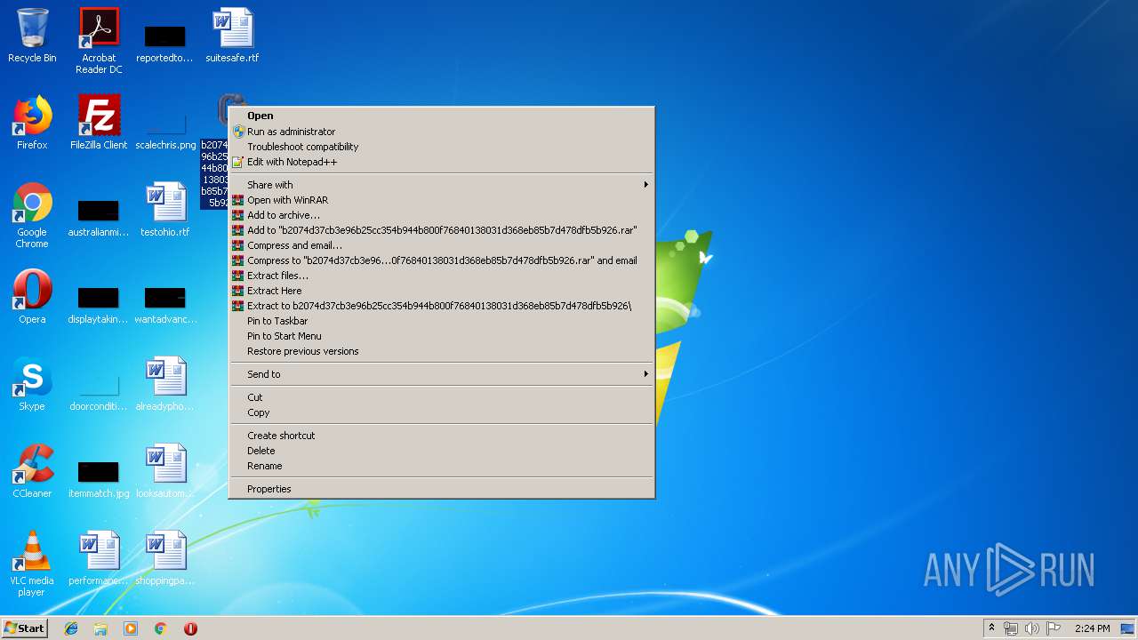Choose Delete from context menu
This screenshot has height=640, width=1138.
point(441,451)
